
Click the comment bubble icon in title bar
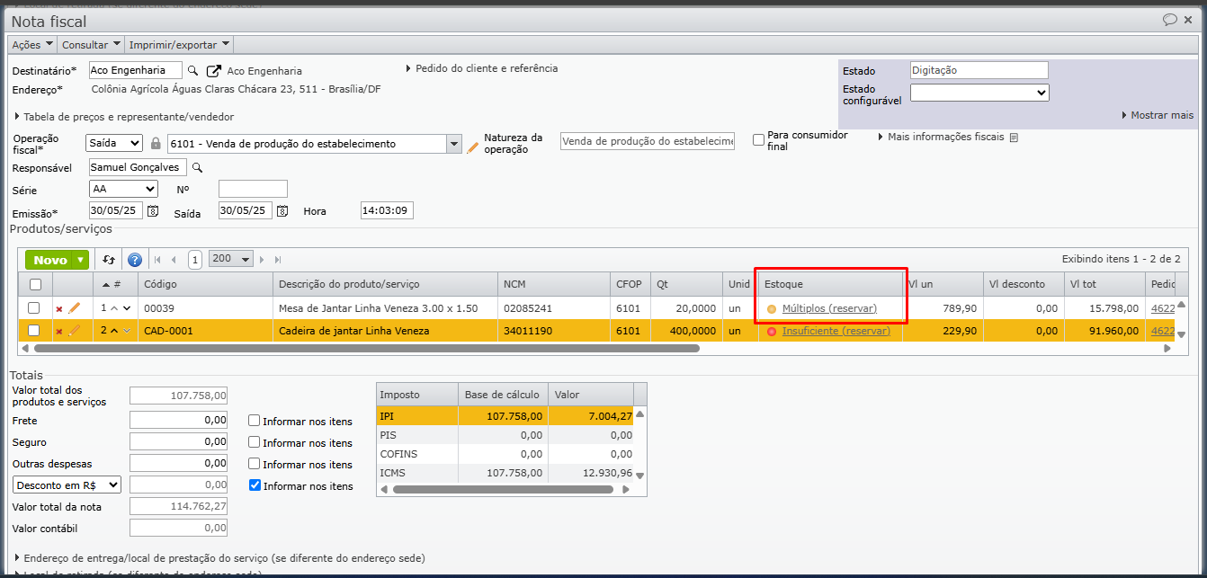pos(1169,19)
